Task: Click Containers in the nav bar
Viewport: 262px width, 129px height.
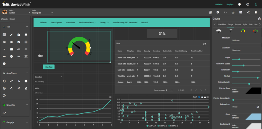Action: point(71,22)
